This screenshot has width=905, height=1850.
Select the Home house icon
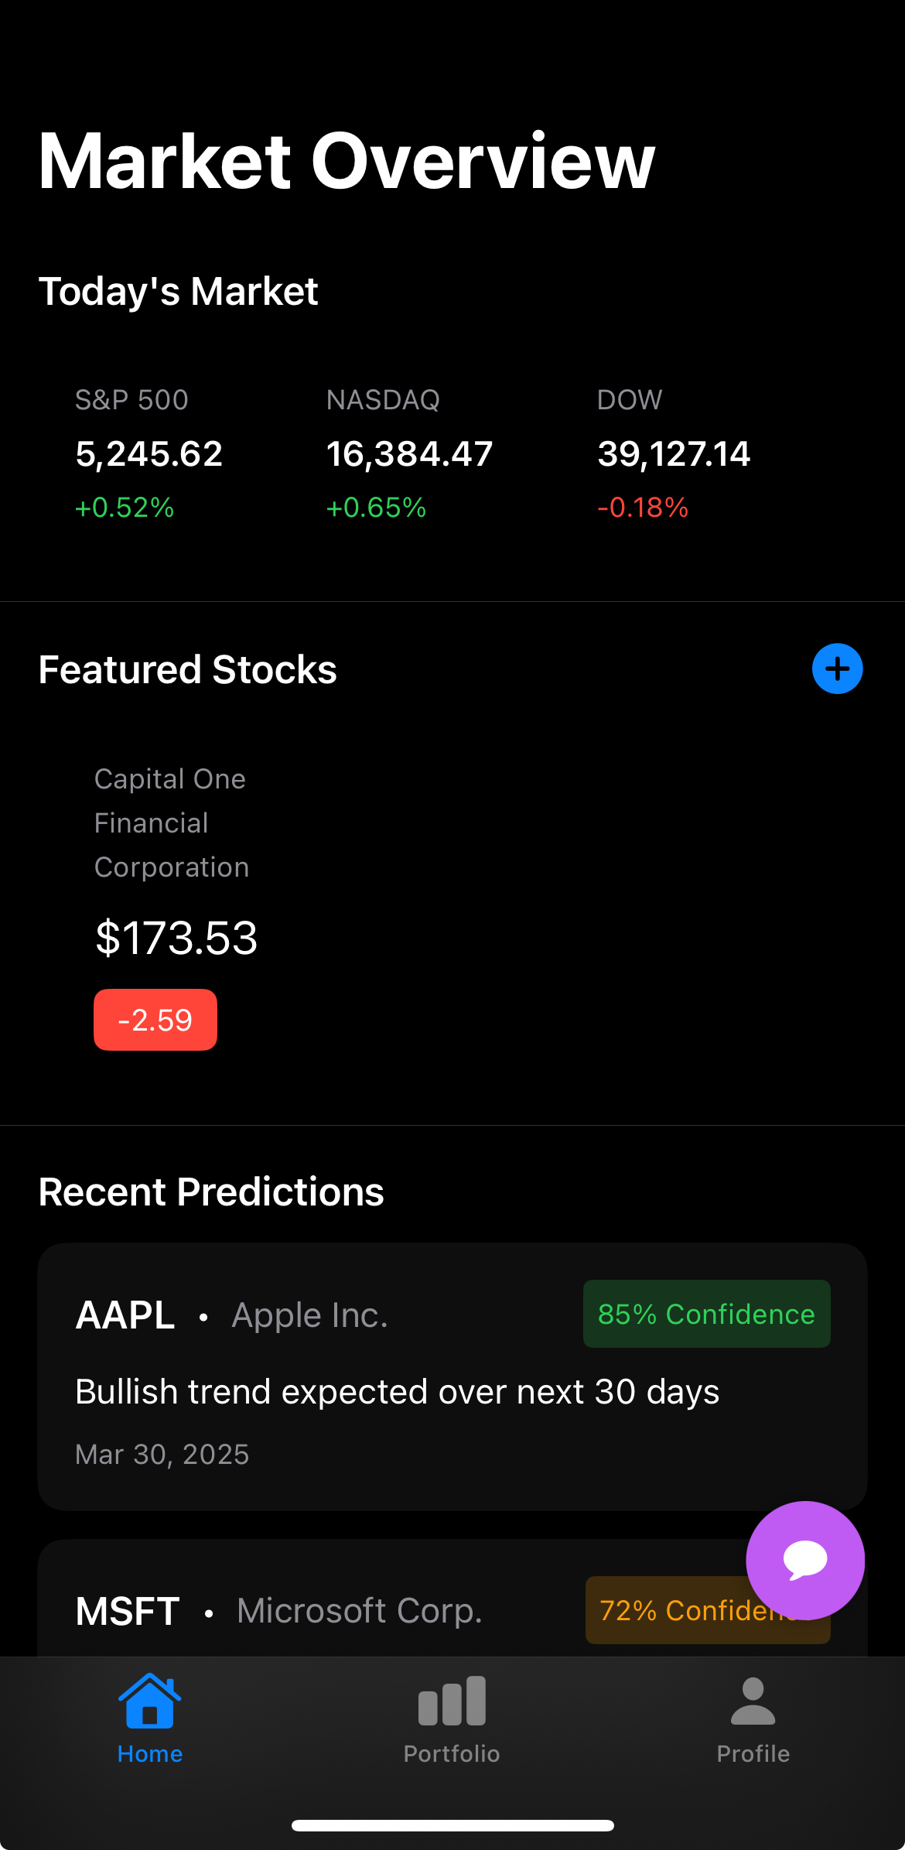click(x=149, y=1700)
